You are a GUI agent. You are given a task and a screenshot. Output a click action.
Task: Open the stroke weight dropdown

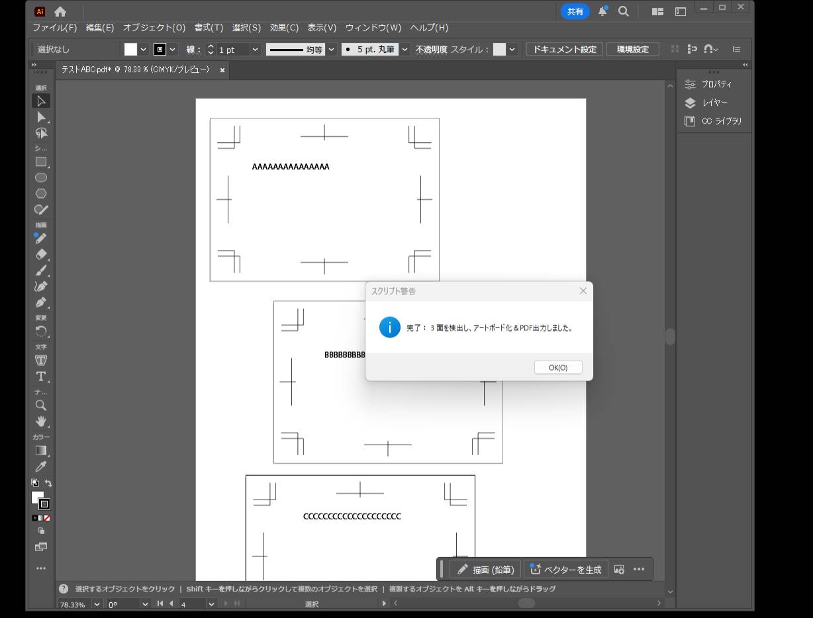pyautogui.click(x=256, y=50)
